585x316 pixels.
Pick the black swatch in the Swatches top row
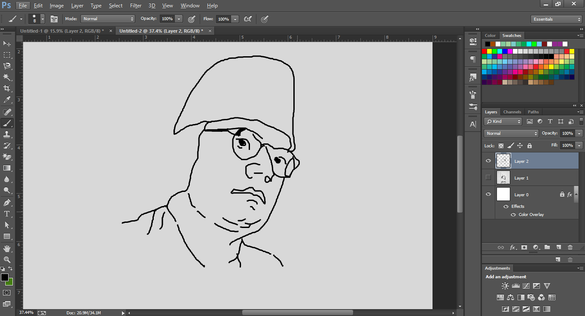pyautogui.click(x=487, y=44)
